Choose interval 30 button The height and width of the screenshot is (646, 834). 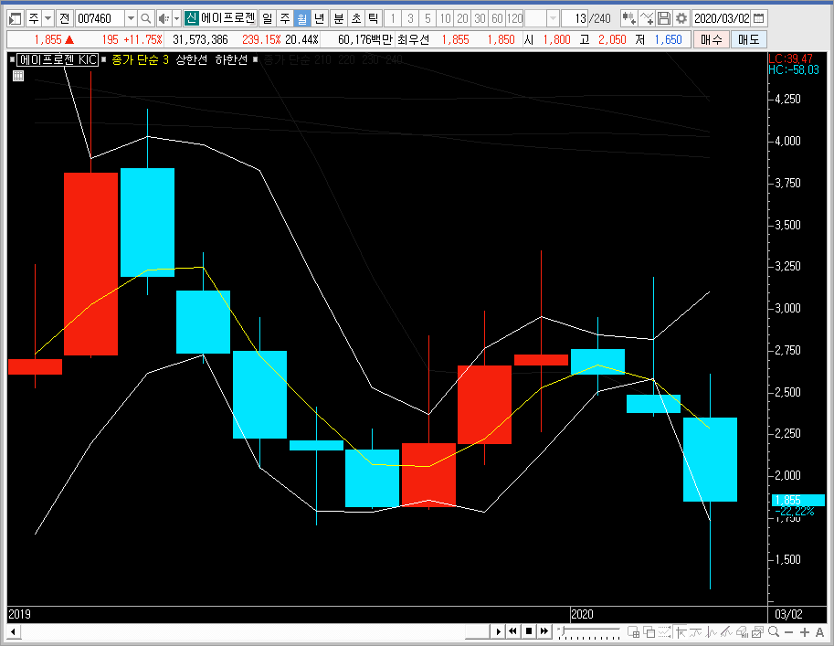pos(480,19)
